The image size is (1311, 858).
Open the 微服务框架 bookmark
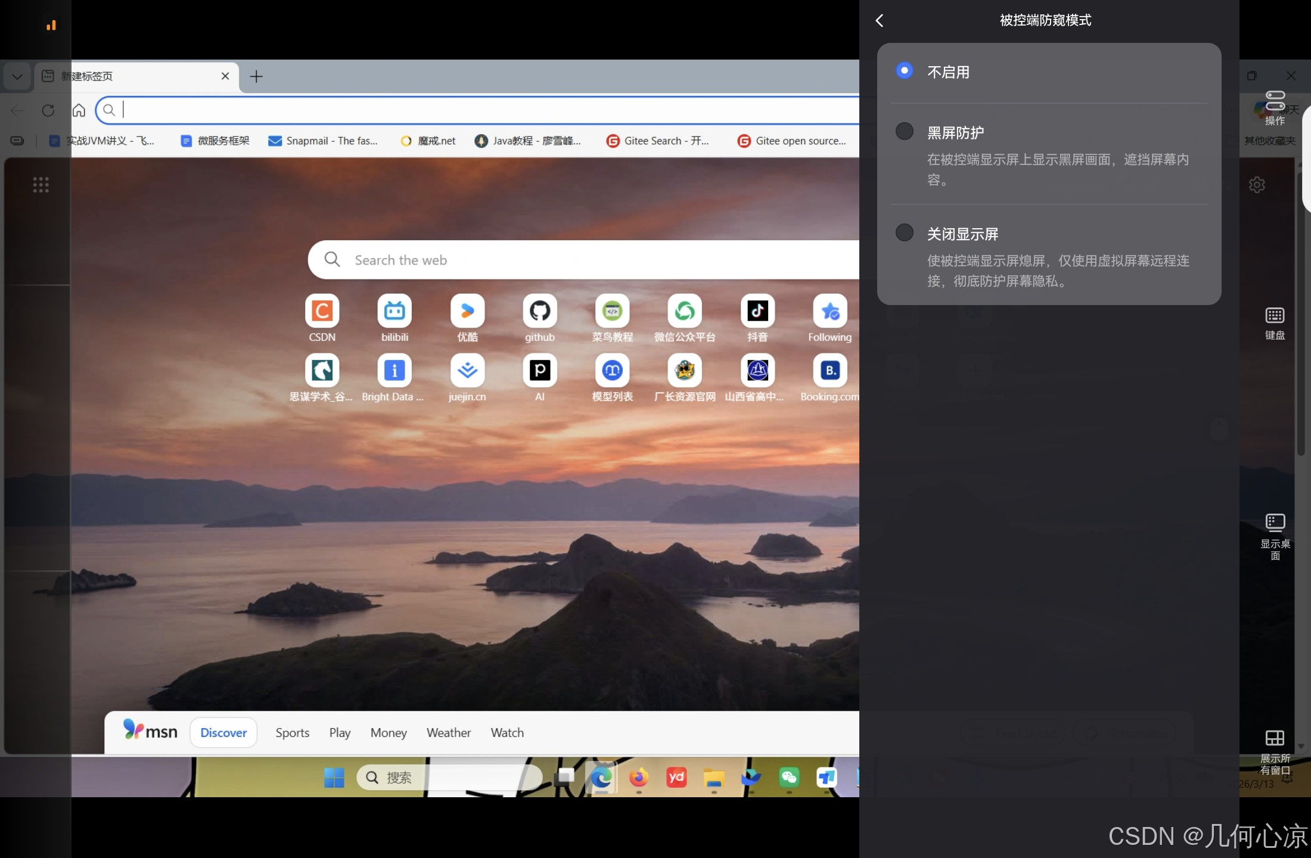(215, 141)
